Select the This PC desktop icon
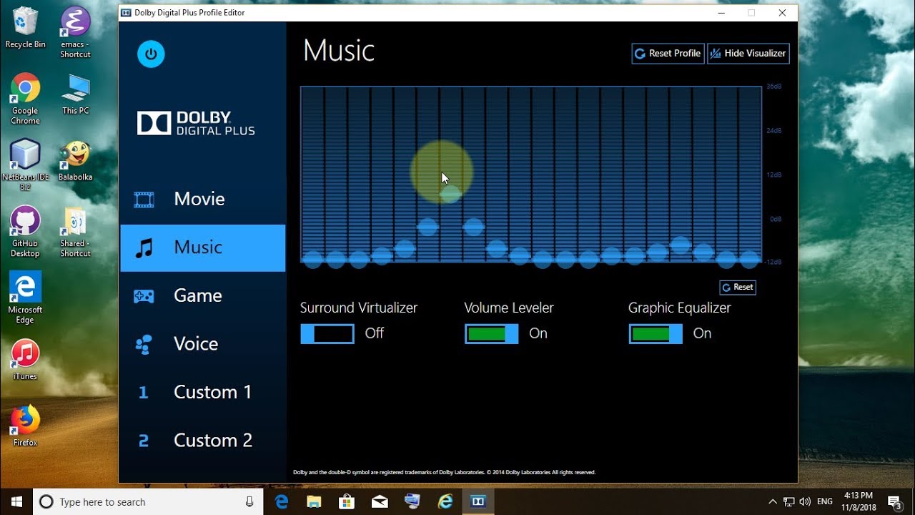The width and height of the screenshot is (915, 515). tap(75, 94)
